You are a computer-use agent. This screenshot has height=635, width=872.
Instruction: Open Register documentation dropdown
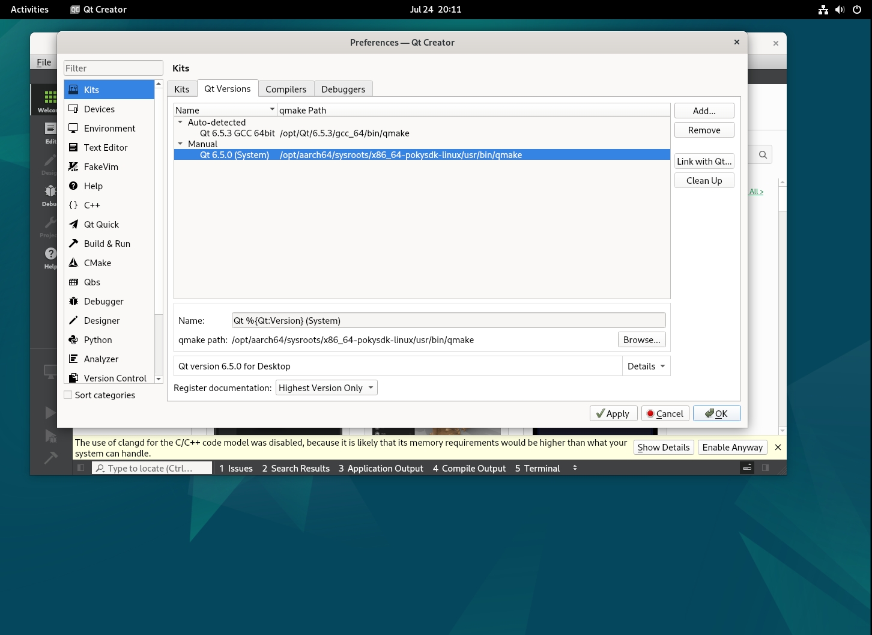326,387
